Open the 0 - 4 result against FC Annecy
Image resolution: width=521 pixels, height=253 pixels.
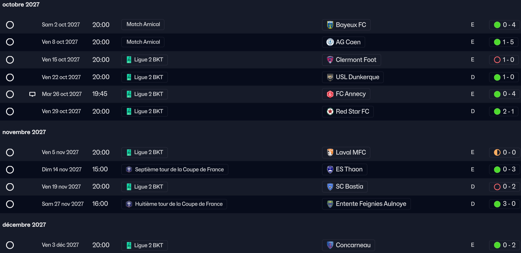505,94
